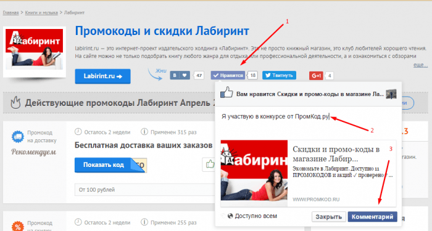The width and height of the screenshot is (432, 231).
Task: Click the thumbs-up vote icon on first promo
Action: 210,164
